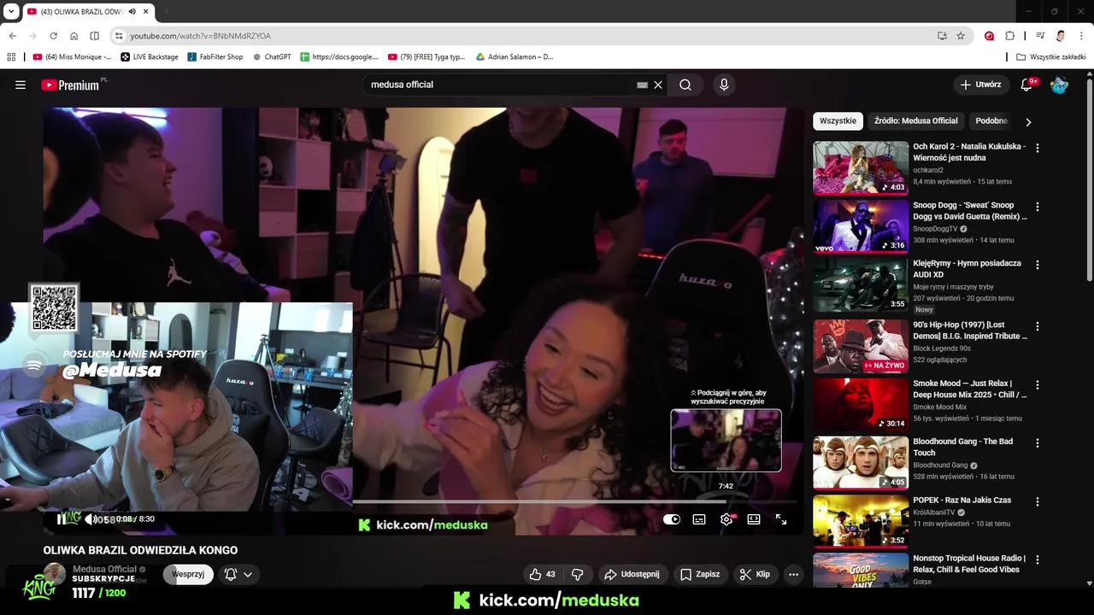
Task: Select the Źródło: Medusa Official chip
Action: [x=915, y=121]
